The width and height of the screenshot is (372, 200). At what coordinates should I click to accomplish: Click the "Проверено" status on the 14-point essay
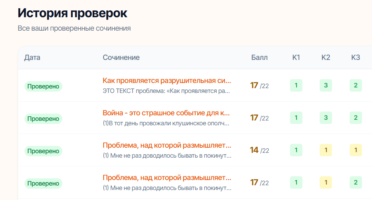click(43, 151)
